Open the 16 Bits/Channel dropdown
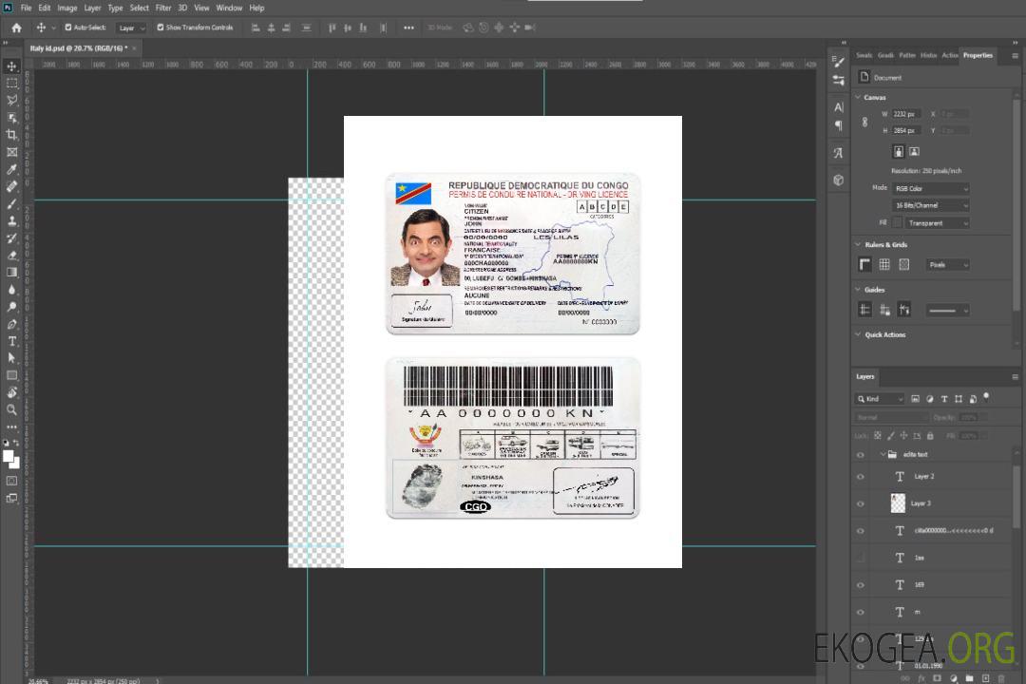The image size is (1026, 684). click(x=930, y=205)
